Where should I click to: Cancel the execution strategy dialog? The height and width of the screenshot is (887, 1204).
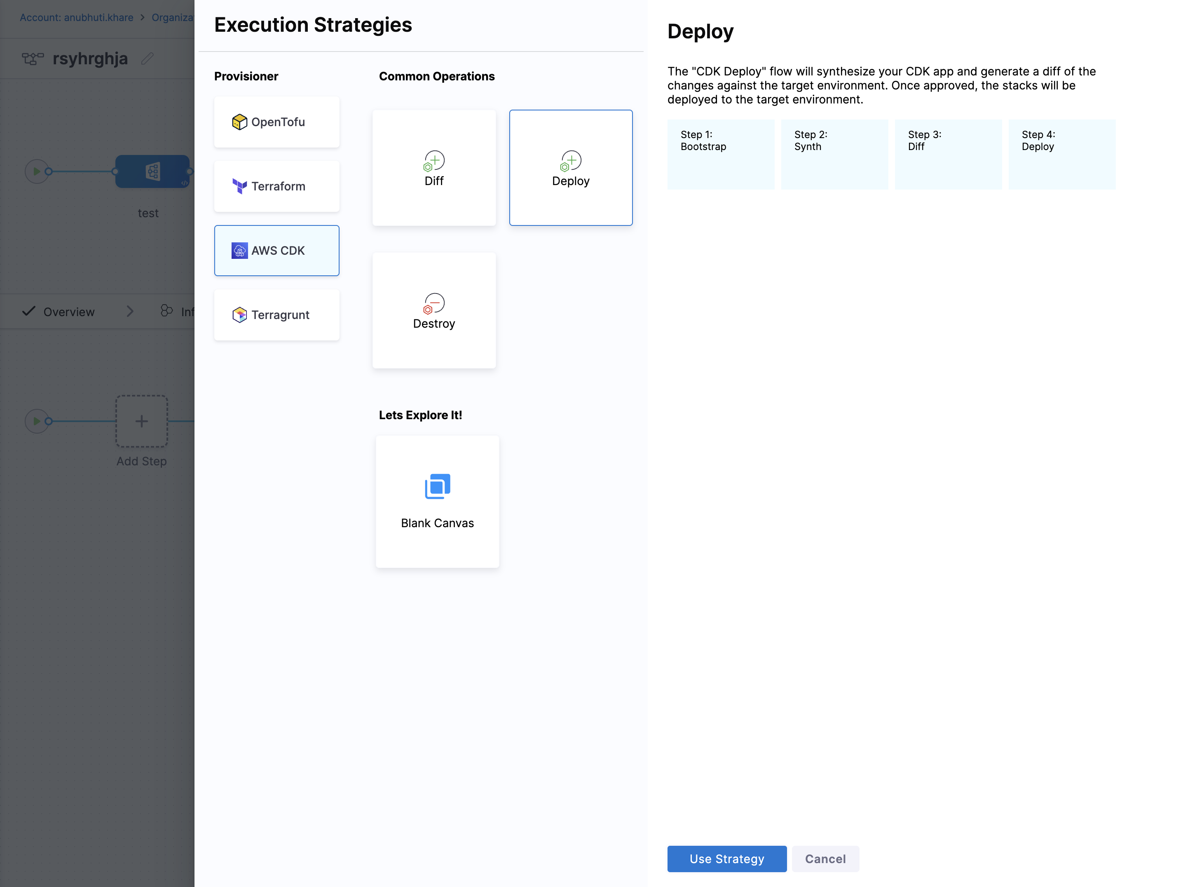point(825,859)
